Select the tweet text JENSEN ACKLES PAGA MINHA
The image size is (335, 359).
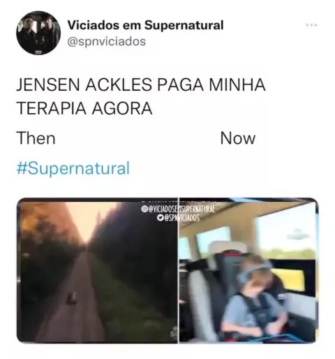tap(141, 85)
